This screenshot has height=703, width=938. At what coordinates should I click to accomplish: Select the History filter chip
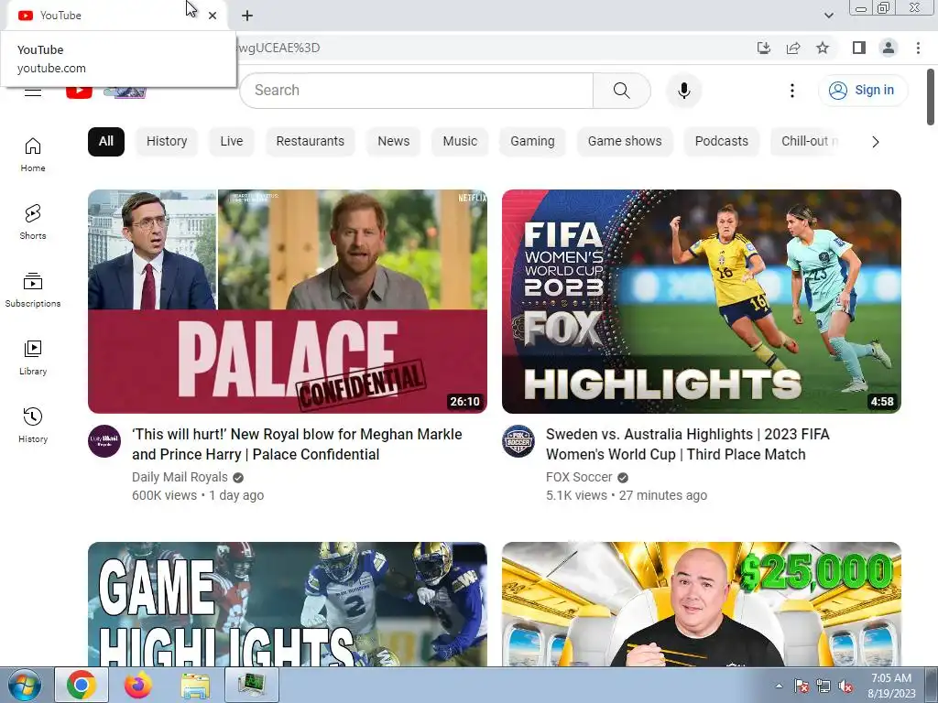pos(167,142)
